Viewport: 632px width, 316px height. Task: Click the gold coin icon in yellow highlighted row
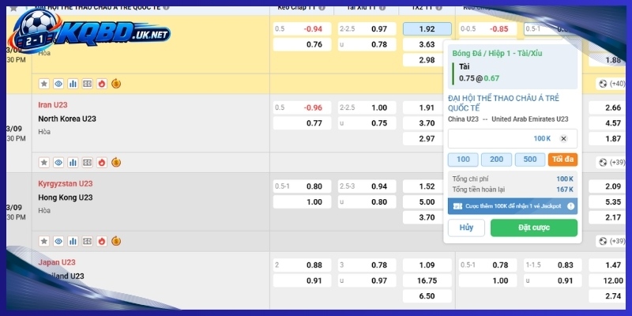click(116, 84)
